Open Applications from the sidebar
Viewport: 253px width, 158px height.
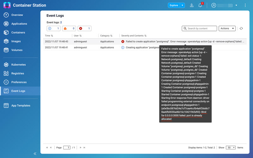coord(19,24)
